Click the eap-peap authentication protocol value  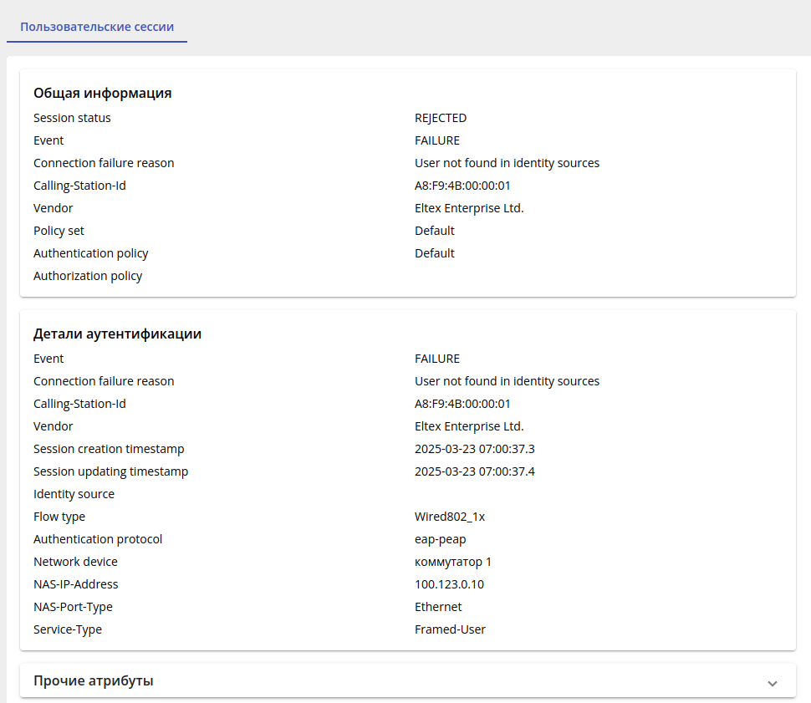441,539
